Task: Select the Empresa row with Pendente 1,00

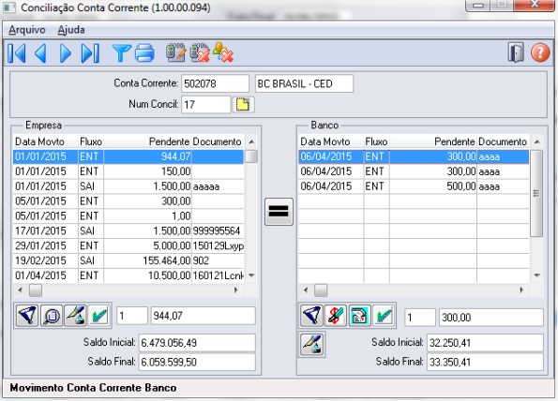Action: point(128,216)
